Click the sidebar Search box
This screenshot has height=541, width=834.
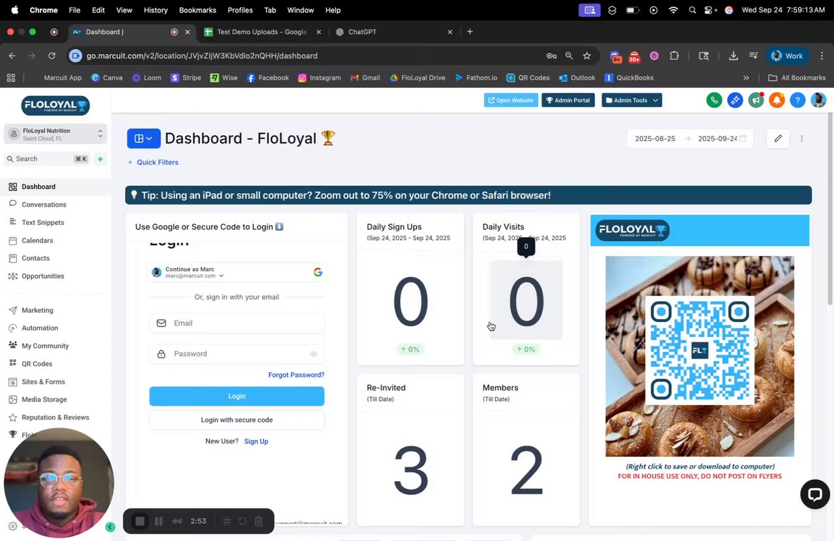pyautogui.click(x=48, y=158)
